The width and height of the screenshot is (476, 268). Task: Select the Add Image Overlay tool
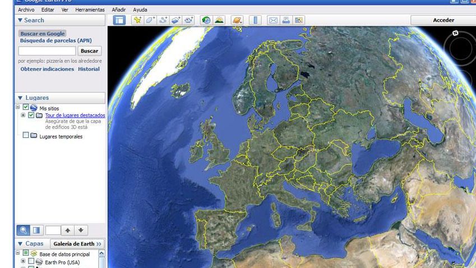click(176, 20)
